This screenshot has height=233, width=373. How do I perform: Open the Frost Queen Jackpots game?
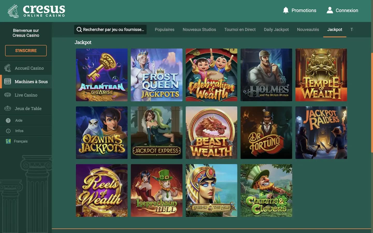(156, 75)
